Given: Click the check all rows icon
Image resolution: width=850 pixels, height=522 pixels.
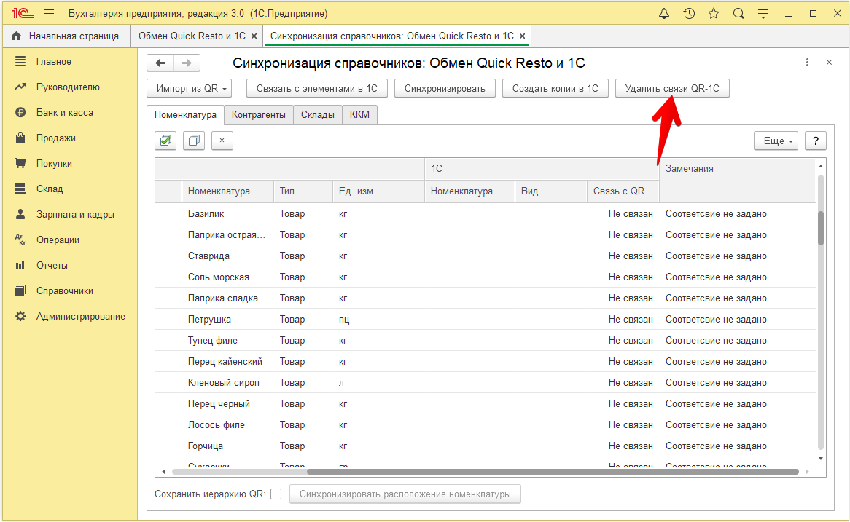Looking at the screenshot, I should 165,141.
